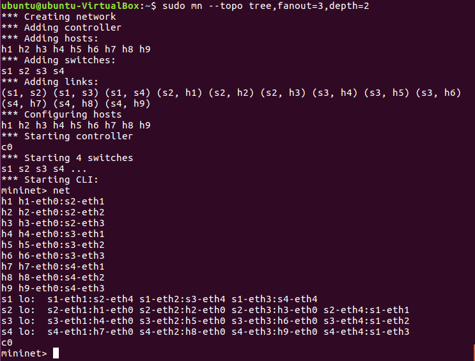Screen dimensions: 475x361
Task: Click the "*** Starting controller" line
Action: tap(67, 136)
